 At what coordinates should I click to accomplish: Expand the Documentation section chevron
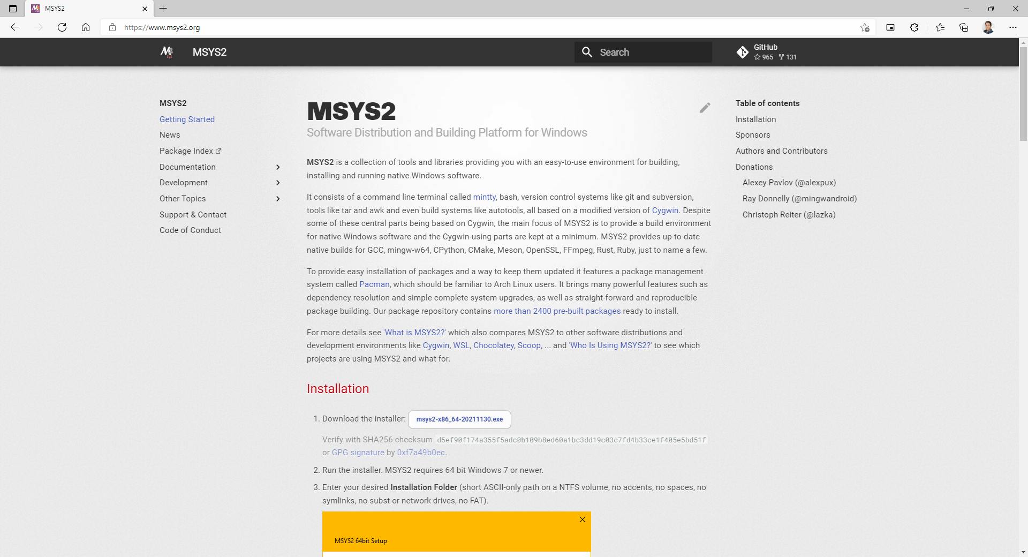click(278, 167)
